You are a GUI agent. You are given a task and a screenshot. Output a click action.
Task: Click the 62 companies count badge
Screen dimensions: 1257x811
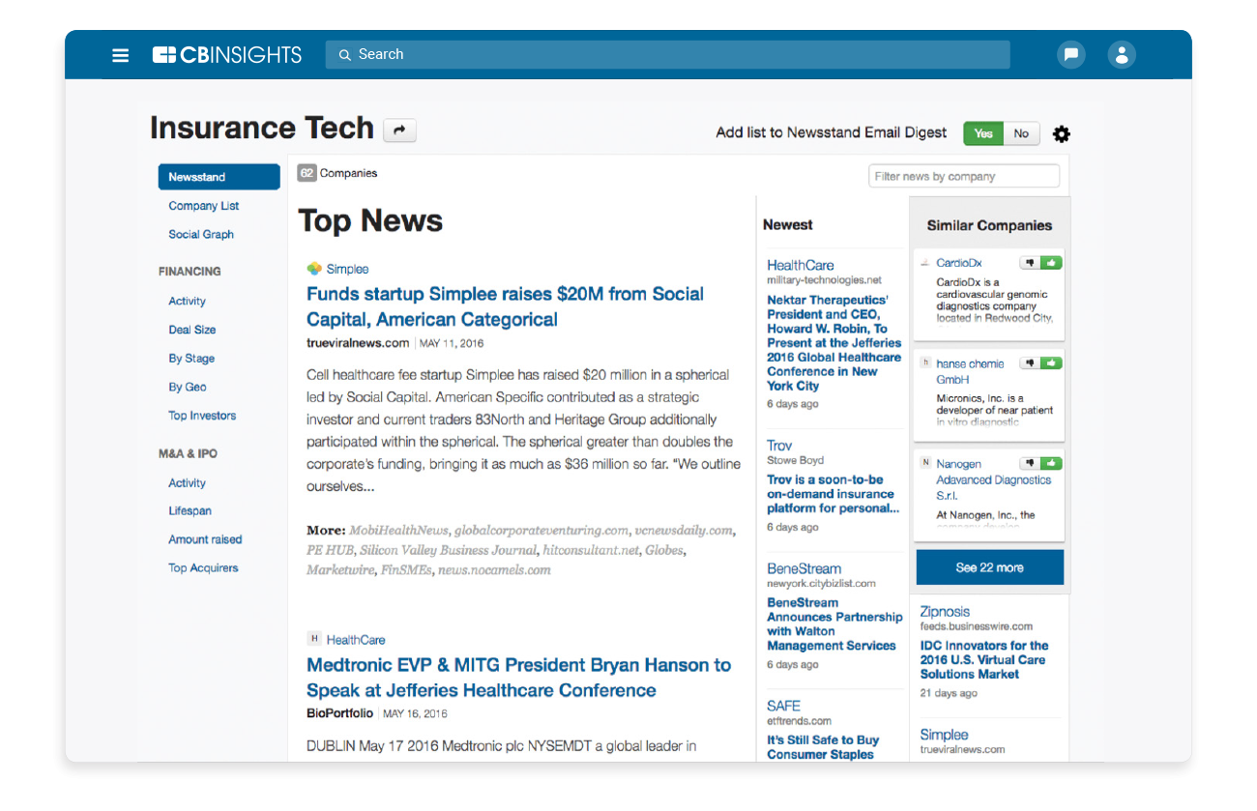(307, 173)
